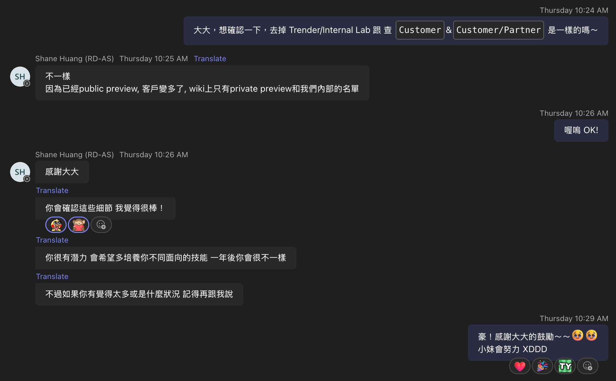Translate the Thursday 10:25 AM message
Screen dimensions: 616x381
click(x=210, y=59)
